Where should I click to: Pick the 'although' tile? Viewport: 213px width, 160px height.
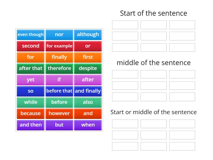[x=88, y=35]
